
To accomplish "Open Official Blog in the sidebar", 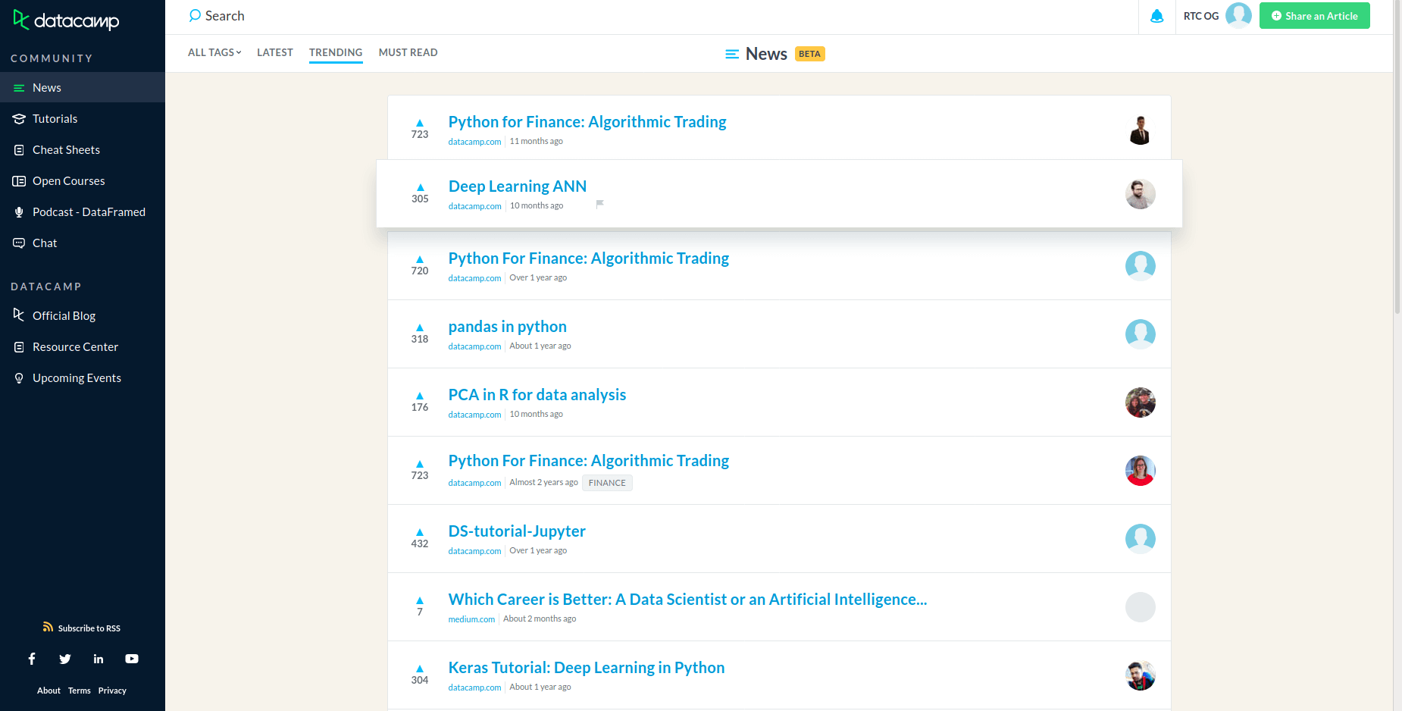I will click(x=83, y=315).
